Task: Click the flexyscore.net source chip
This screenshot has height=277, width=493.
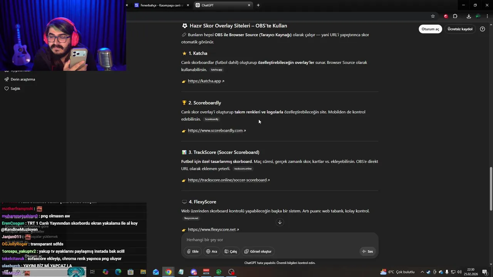Action: [x=191, y=218]
